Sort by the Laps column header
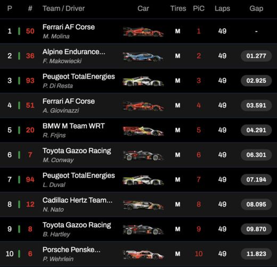 tap(222, 9)
